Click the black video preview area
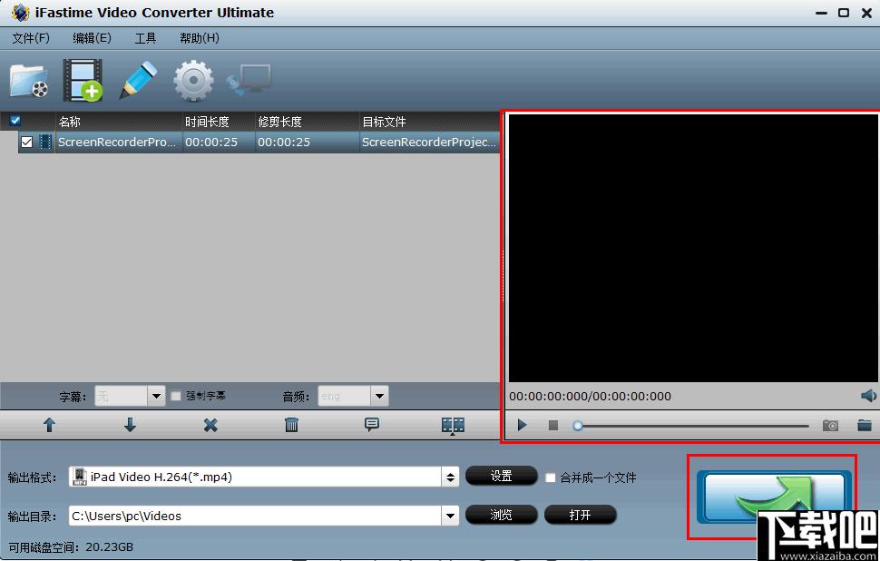Viewport: 880px width, 561px height. [693, 248]
